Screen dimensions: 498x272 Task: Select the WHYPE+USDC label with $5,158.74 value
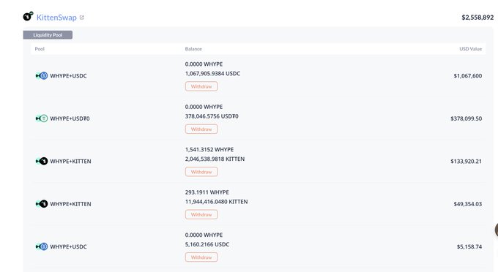coord(68,246)
